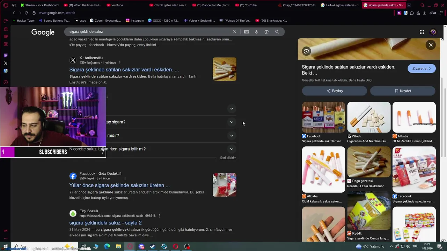The height and width of the screenshot is (251, 447).
Task: Switch to 'When the boss baits' tab
Action: tap(82, 5)
